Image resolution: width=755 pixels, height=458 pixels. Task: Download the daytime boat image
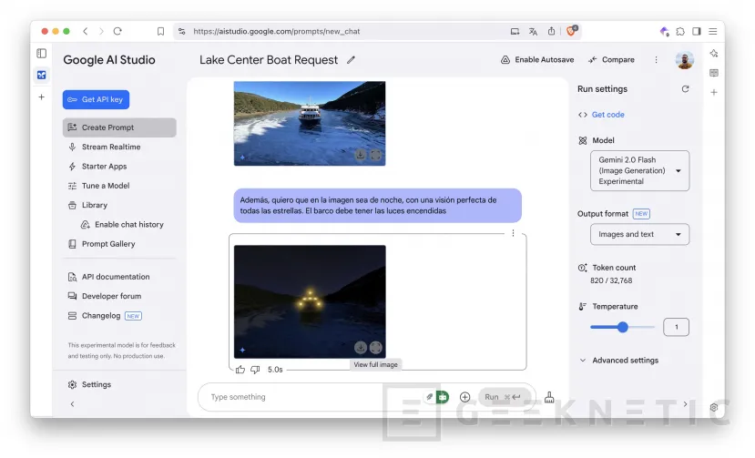360,155
